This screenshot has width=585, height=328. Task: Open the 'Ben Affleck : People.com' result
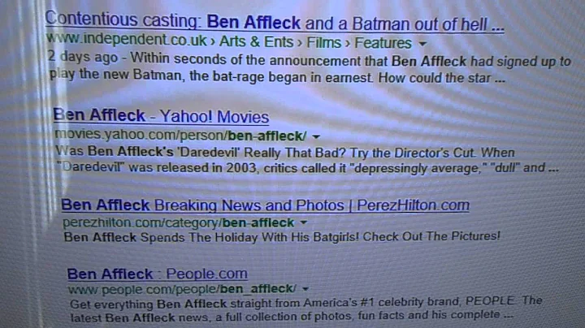click(157, 274)
